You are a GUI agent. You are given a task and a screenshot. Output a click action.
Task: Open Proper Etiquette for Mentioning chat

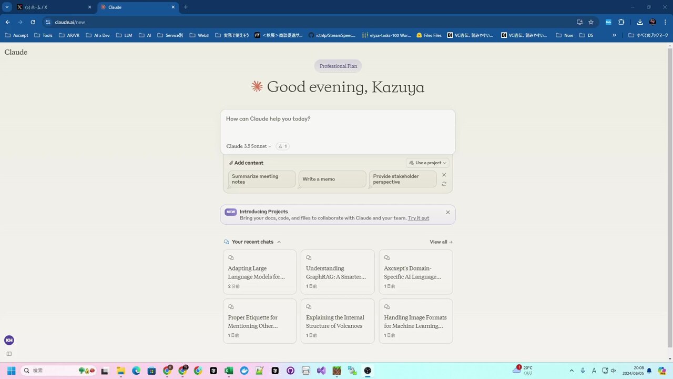(x=260, y=321)
